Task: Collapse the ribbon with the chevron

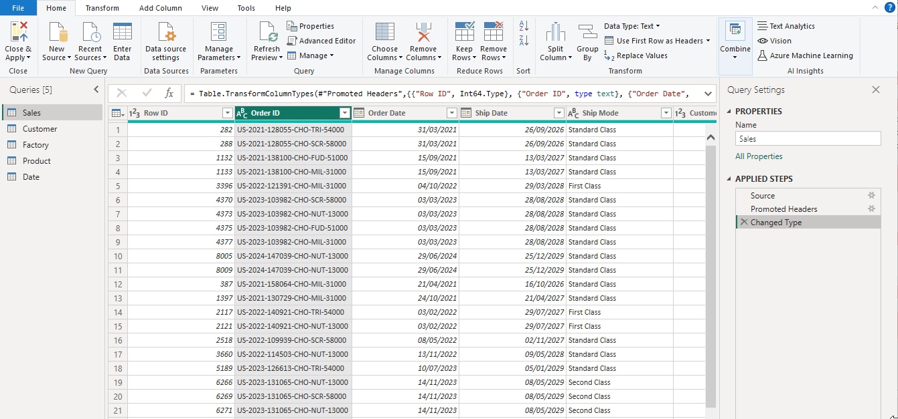Action: click(x=875, y=7)
